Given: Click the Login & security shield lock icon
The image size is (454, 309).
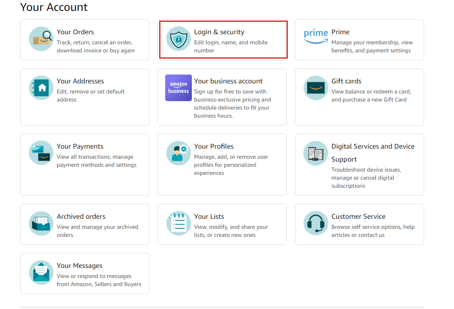Looking at the screenshot, I should pyautogui.click(x=179, y=39).
